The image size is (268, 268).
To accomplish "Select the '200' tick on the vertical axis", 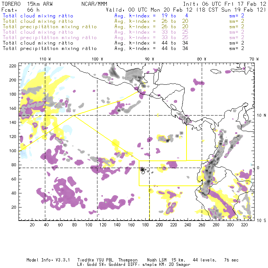I will point(13,80).
